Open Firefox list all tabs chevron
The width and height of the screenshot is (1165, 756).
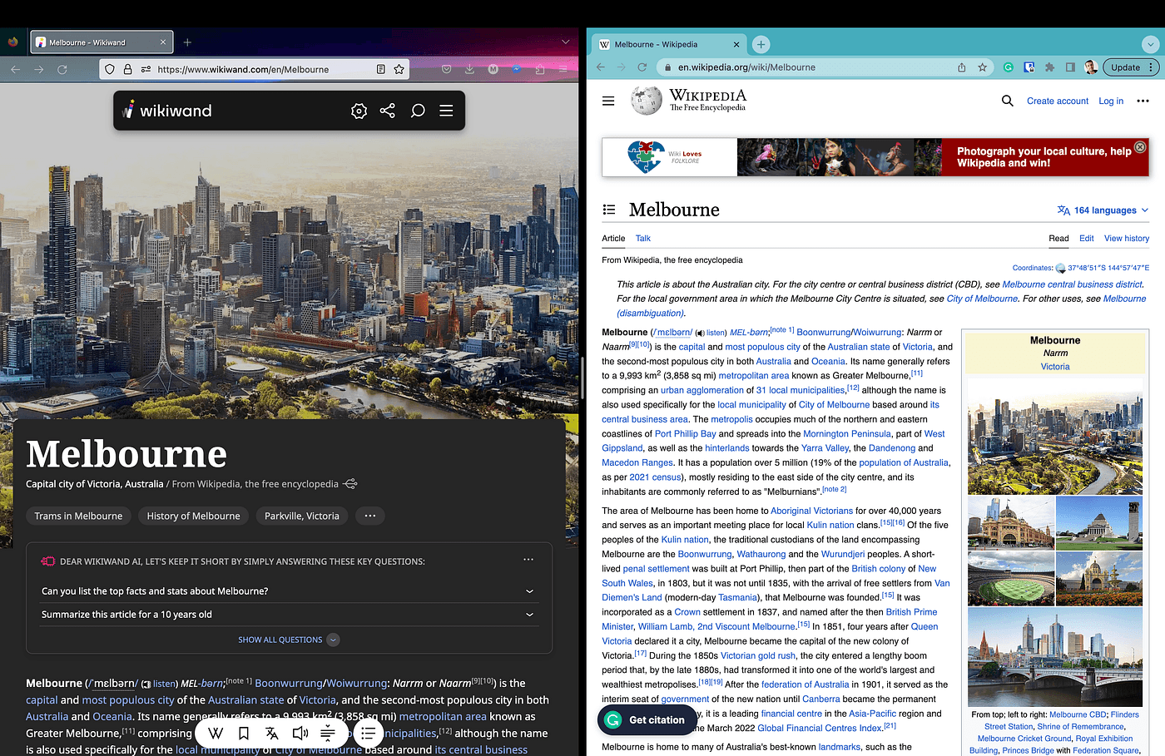tap(566, 42)
